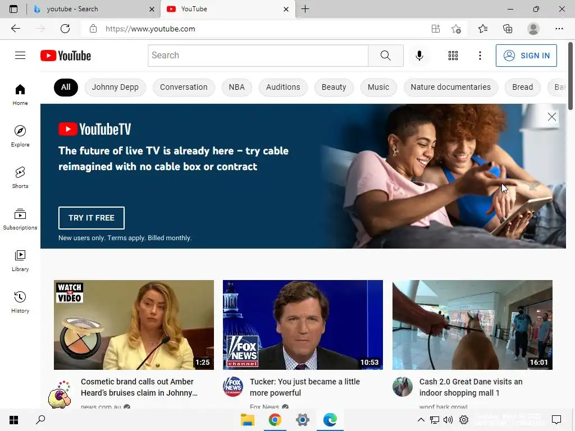Reload the page
The height and width of the screenshot is (431, 575).
[x=65, y=29]
